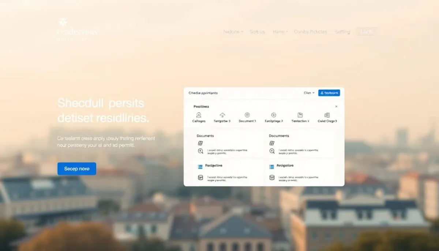Close the Positlines panel
The height and width of the screenshot is (251, 439).
[337, 106]
